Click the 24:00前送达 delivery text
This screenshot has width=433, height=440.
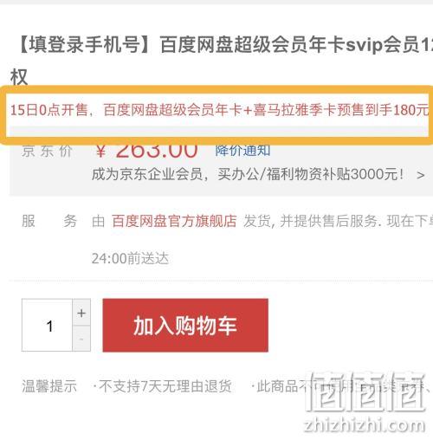(x=130, y=258)
